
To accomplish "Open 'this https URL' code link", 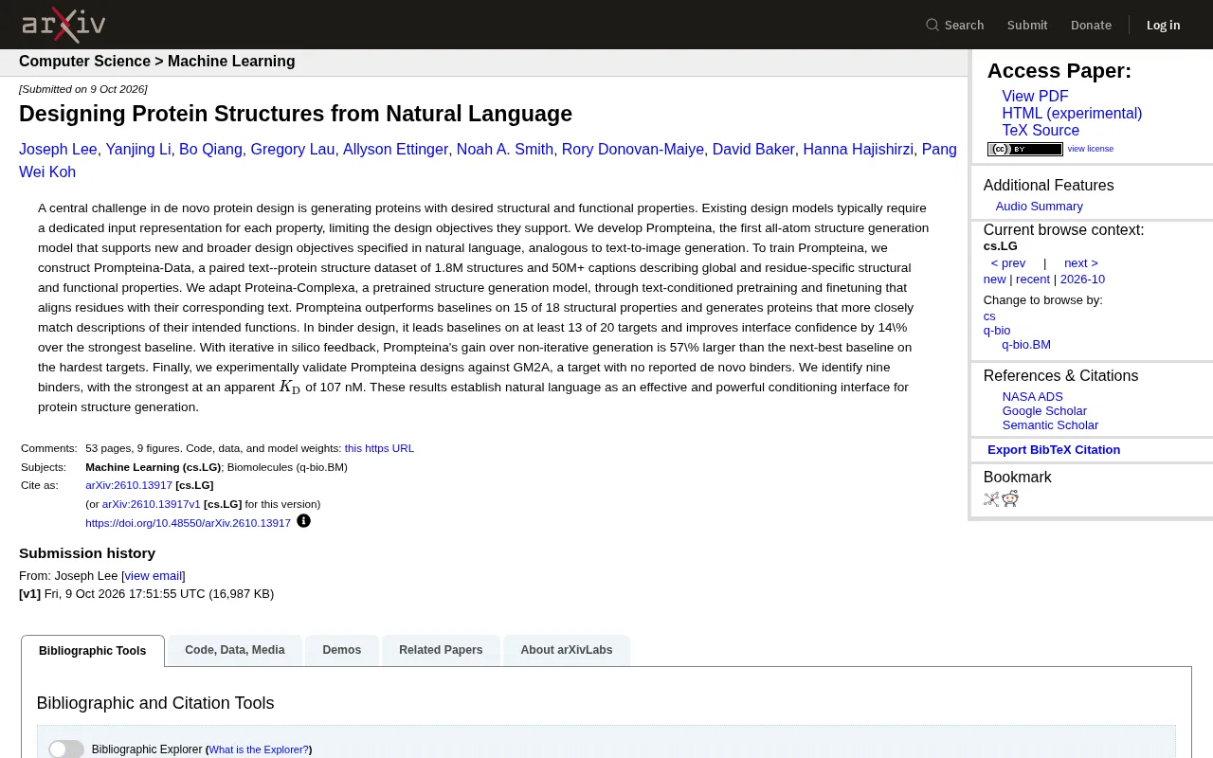I will [379, 449].
